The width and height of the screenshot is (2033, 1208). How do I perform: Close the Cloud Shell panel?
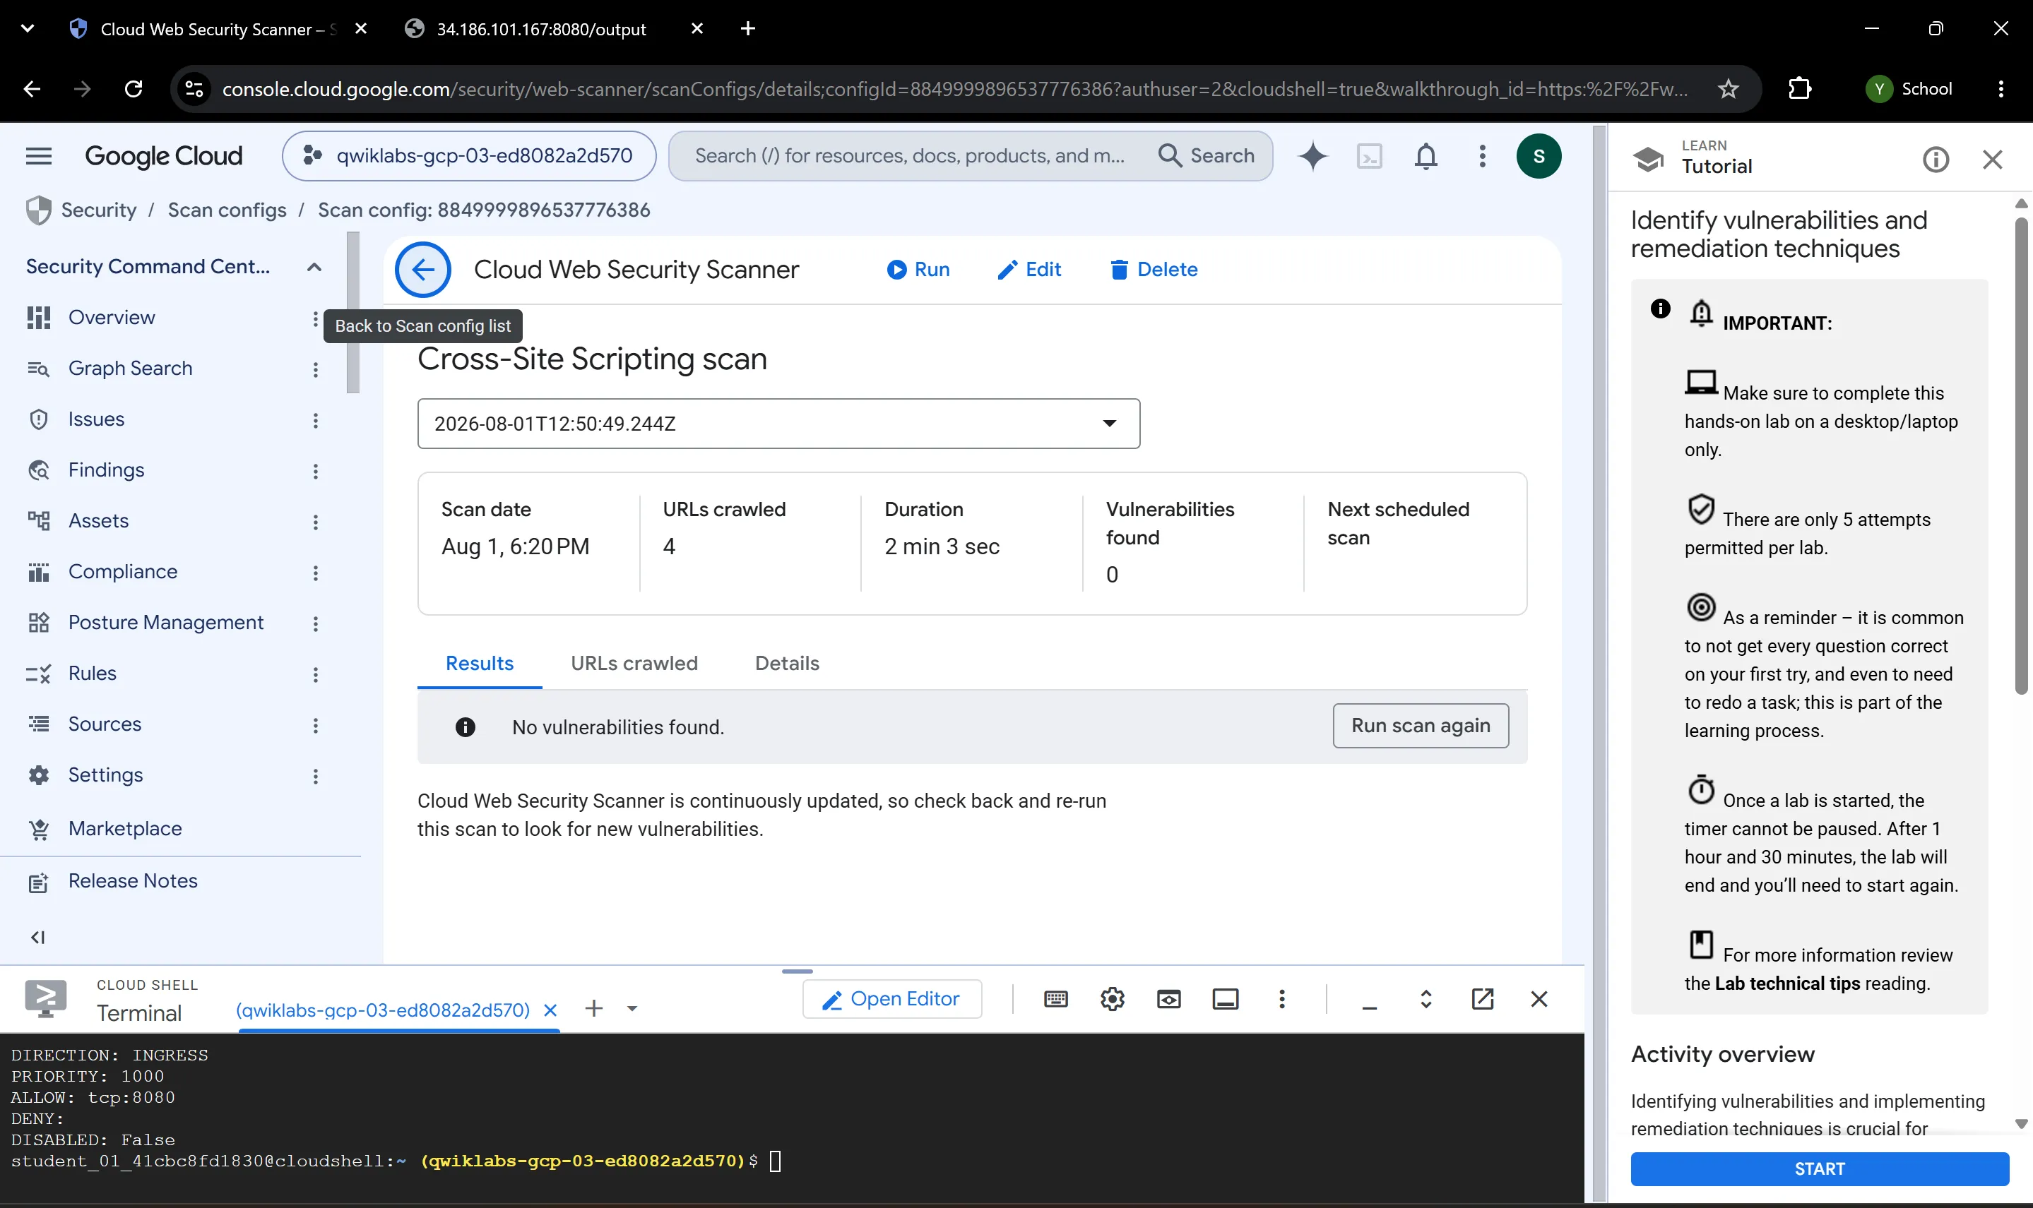[1538, 999]
